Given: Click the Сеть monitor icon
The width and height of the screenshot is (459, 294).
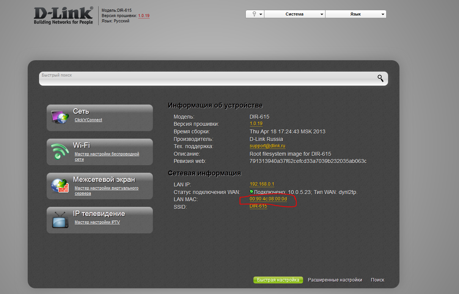Looking at the screenshot, I should [60, 117].
